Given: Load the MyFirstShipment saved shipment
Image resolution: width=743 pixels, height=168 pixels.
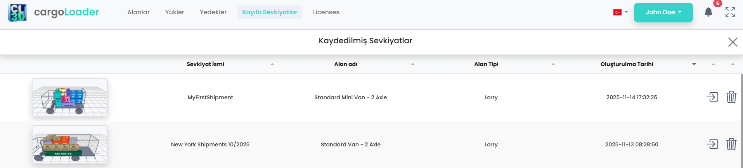Looking at the screenshot, I should pos(712,97).
